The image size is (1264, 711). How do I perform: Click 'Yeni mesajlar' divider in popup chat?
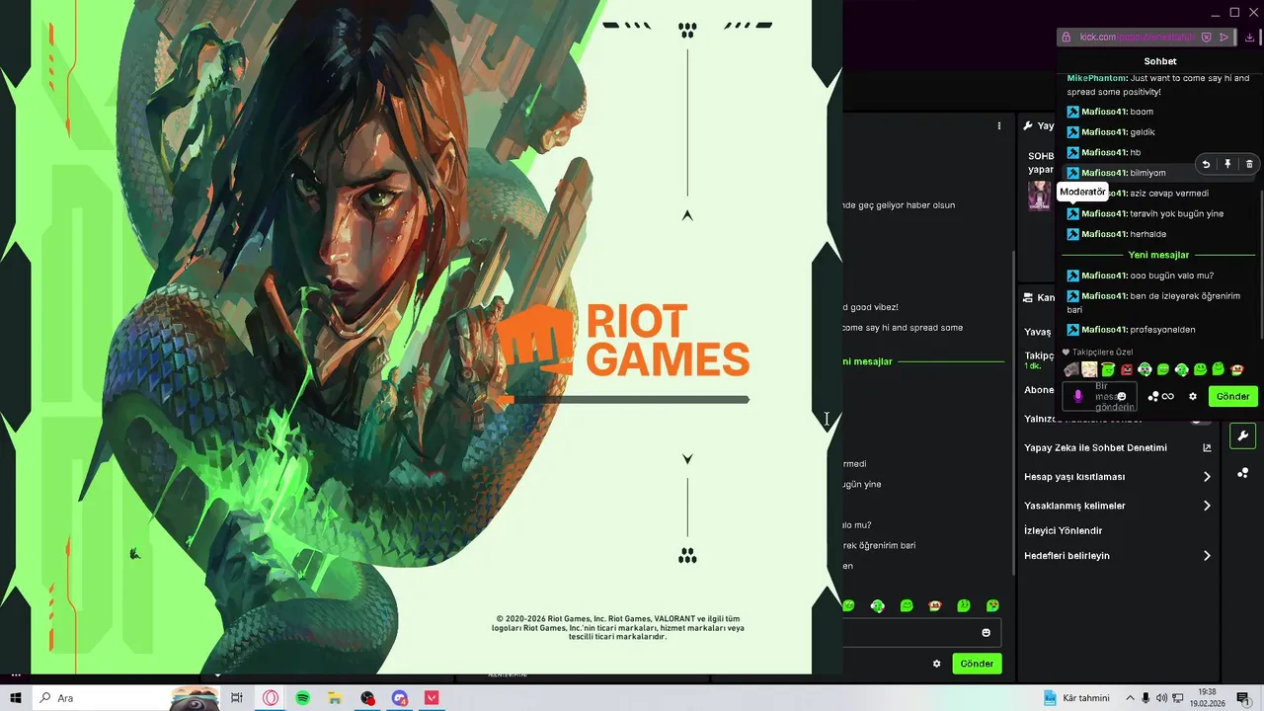pos(1158,255)
